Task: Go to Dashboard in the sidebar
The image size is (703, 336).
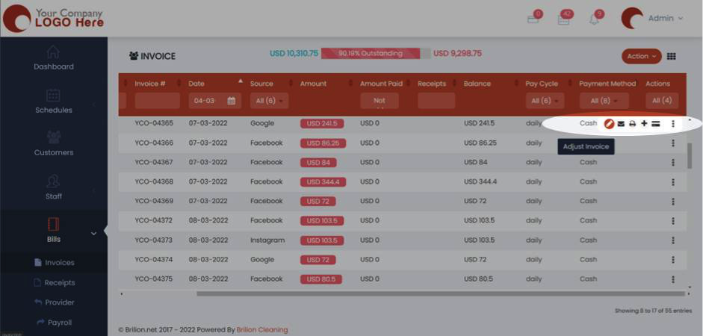Action: [53, 58]
